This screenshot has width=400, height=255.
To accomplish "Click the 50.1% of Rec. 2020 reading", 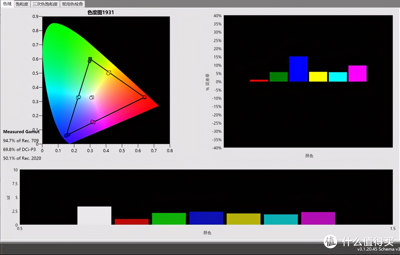I will pos(22,158).
